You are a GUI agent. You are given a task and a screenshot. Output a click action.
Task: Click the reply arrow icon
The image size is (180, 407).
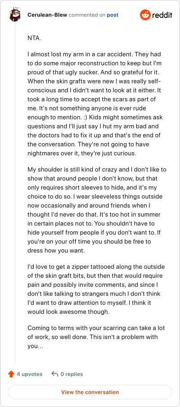tap(55, 374)
